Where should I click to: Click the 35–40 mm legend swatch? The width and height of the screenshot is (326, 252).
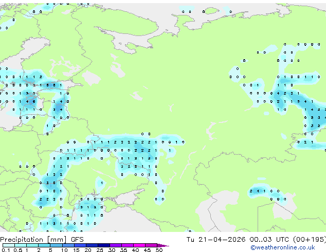[x=128, y=245]
